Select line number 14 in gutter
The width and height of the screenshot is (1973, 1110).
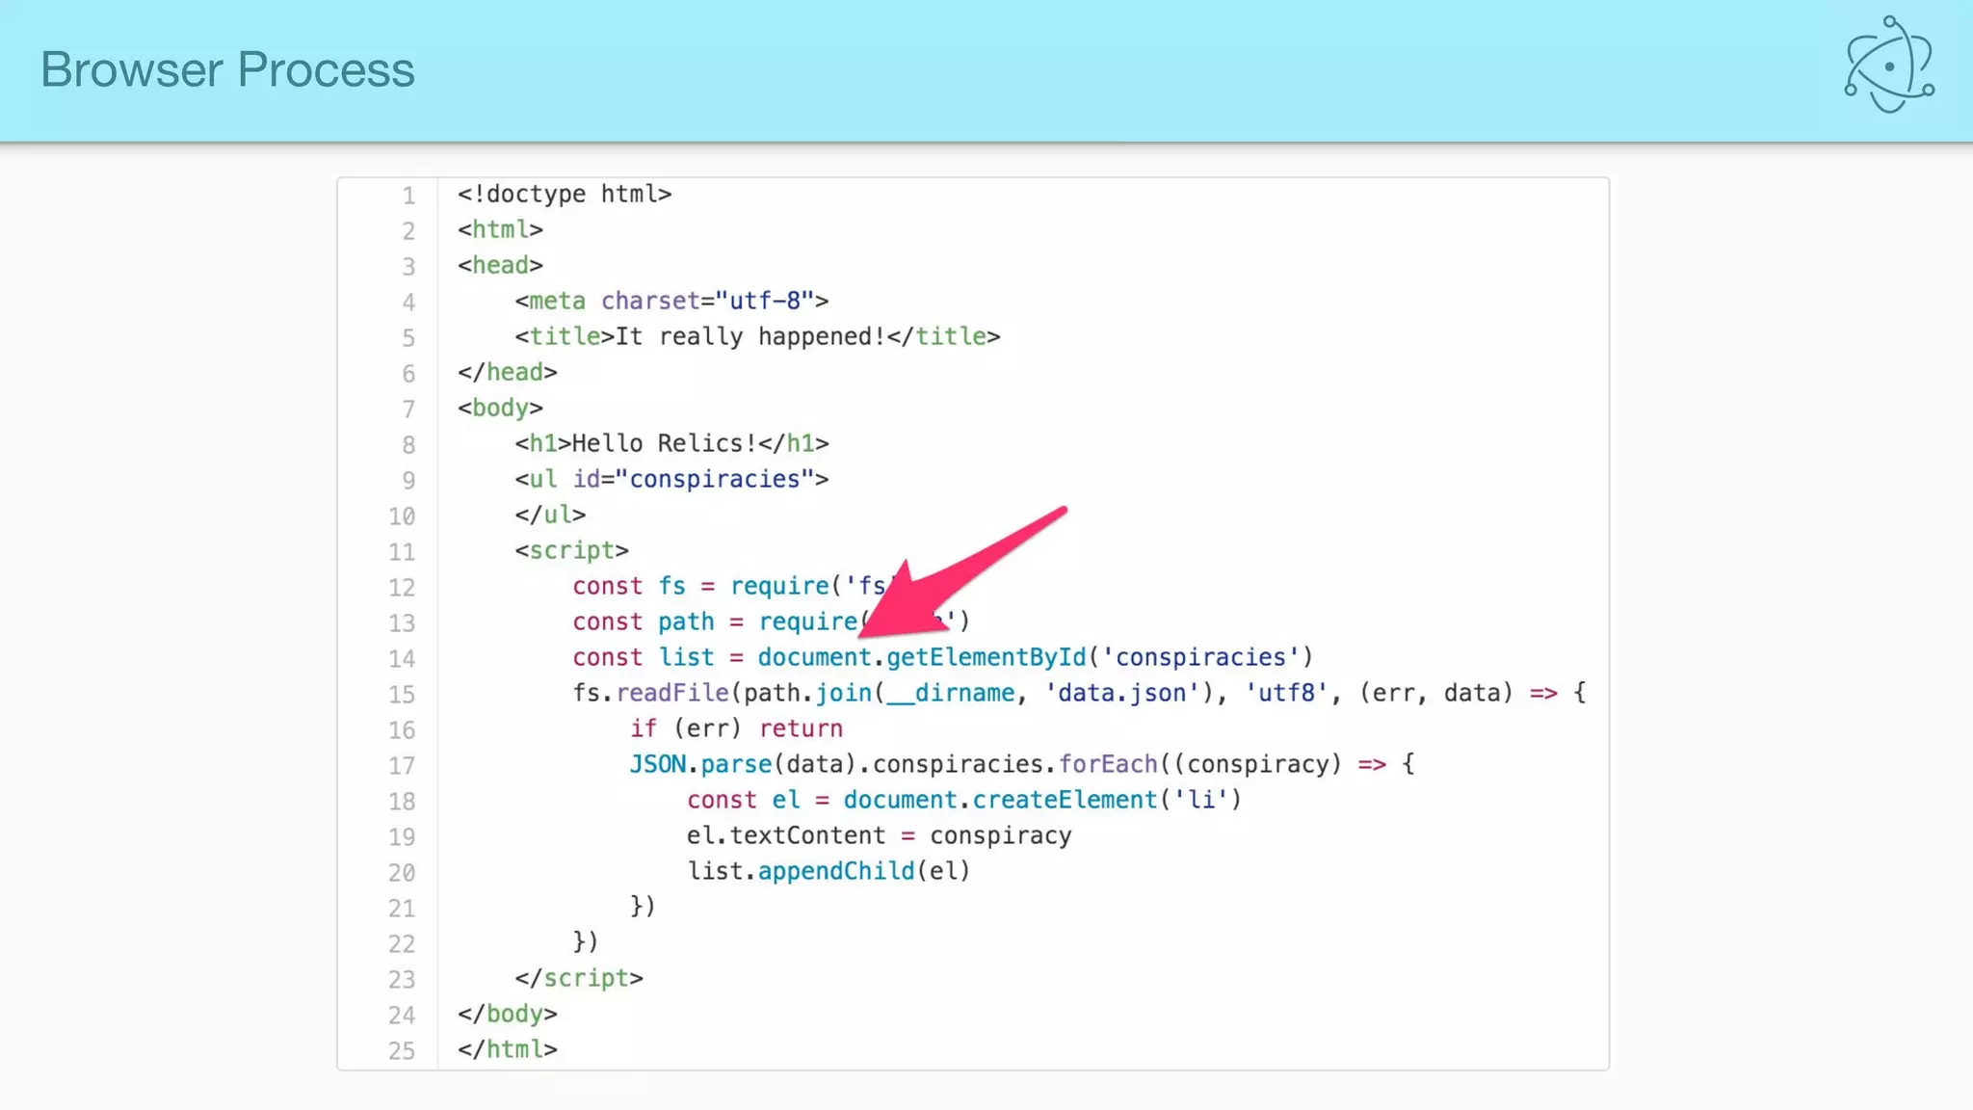tap(402, 659)
